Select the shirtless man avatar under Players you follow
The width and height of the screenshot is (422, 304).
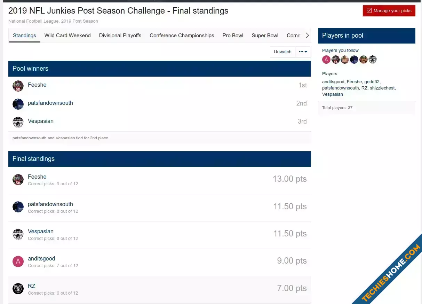point(345,60)
